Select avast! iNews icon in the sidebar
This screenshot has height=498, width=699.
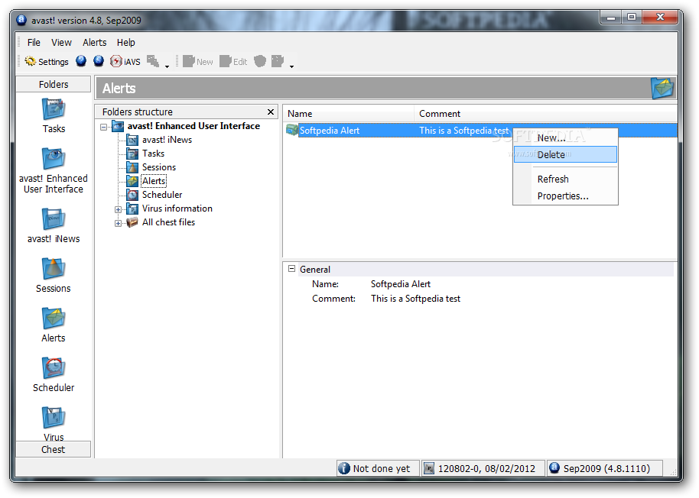[x=54, y=225]
